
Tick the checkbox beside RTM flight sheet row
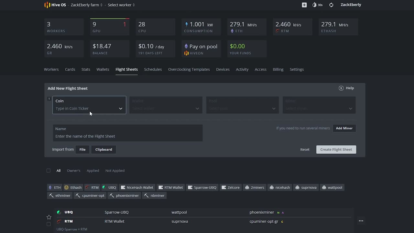pyautogui.click(x=49, y=224)
